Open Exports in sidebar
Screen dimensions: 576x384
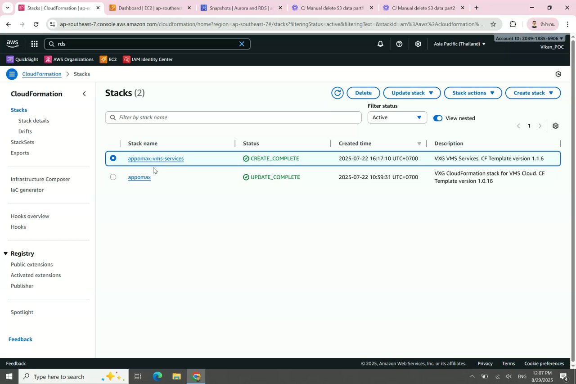[x=20, y=153]
